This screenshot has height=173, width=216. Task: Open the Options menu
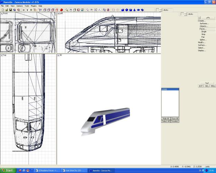tap(19, 6)
